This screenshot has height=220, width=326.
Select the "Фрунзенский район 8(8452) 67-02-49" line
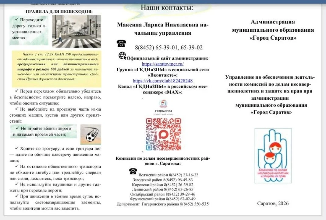click(x=163, y=199)
